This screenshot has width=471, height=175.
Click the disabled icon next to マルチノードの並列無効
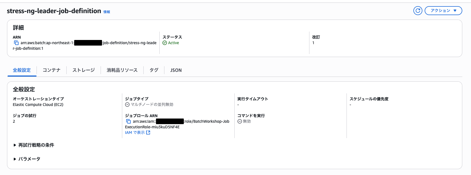tap(127, 105)
